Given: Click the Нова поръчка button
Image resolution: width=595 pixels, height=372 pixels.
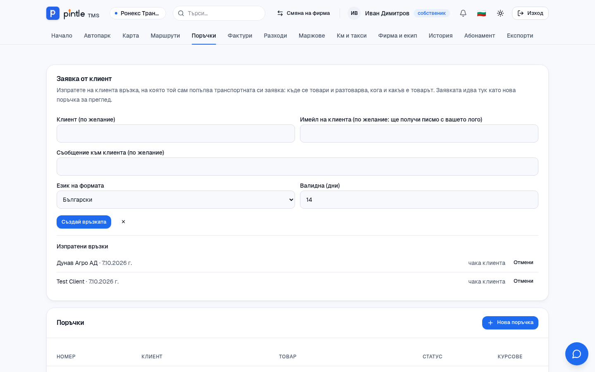Looking at the screenshot, I should click(x=510, y=323).
